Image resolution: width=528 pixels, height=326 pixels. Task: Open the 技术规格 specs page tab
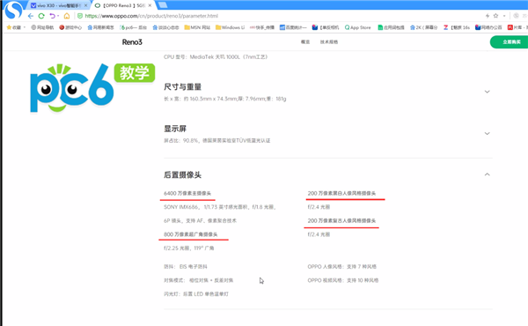pyautogui.click(x=329, y=41)
